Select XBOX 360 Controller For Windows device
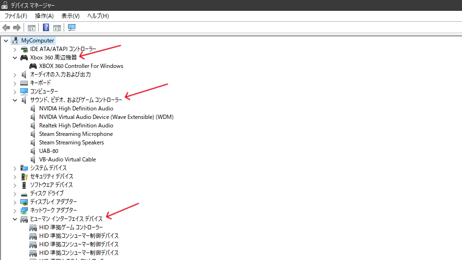Screen dimensions: 462x260 pyautogui.click(x=81, y=66)
